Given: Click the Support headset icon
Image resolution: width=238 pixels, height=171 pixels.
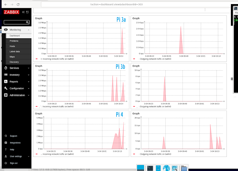Looking at the screenshot, I should [x=6, y=136].
